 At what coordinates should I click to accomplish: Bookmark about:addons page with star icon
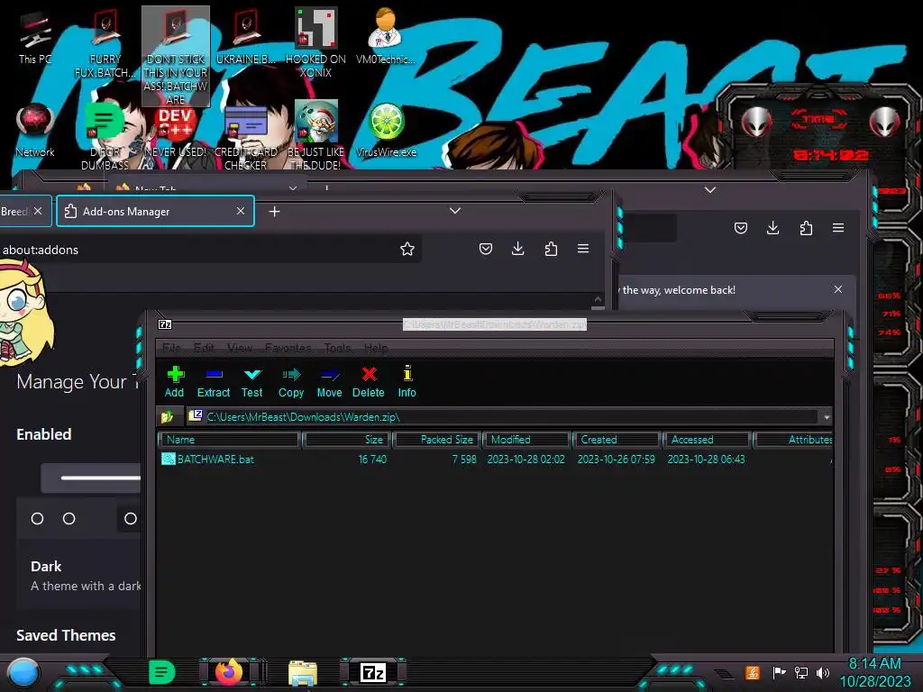point(407,249)
